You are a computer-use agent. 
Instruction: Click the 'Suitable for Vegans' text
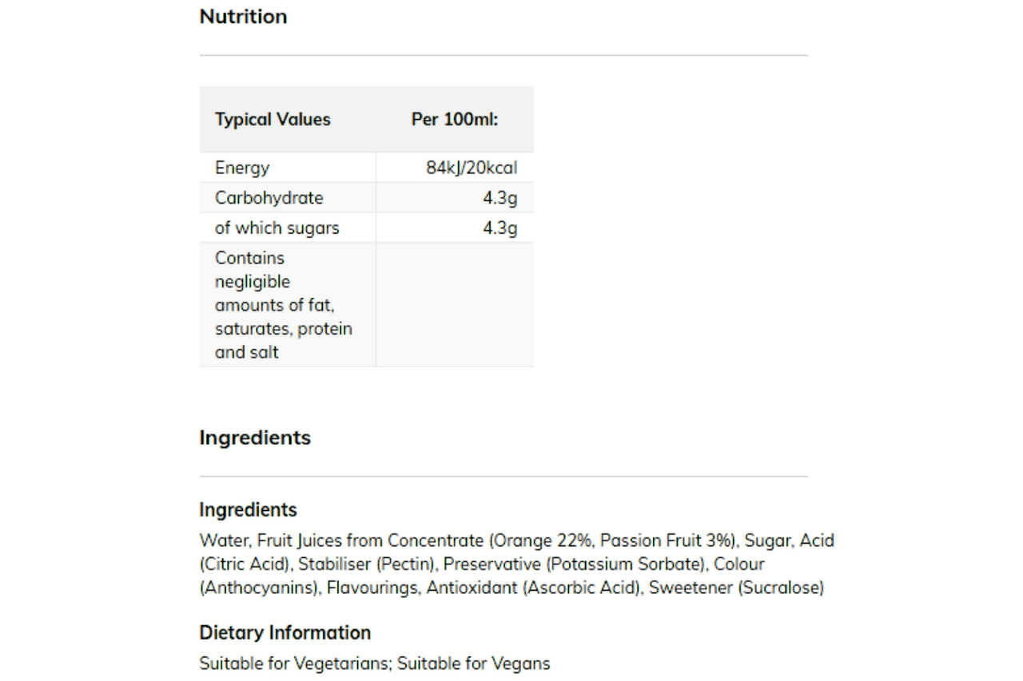(x=474, y=663)
